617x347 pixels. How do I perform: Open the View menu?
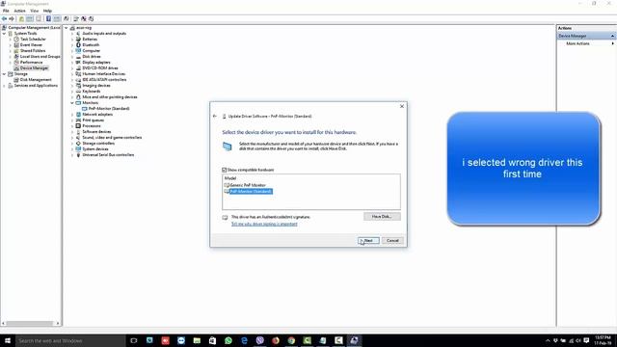pos(35,11)
